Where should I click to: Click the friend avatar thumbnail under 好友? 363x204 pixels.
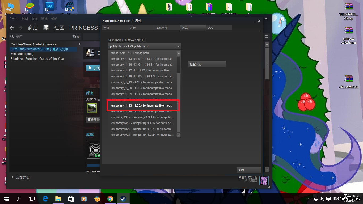[92, 108]
